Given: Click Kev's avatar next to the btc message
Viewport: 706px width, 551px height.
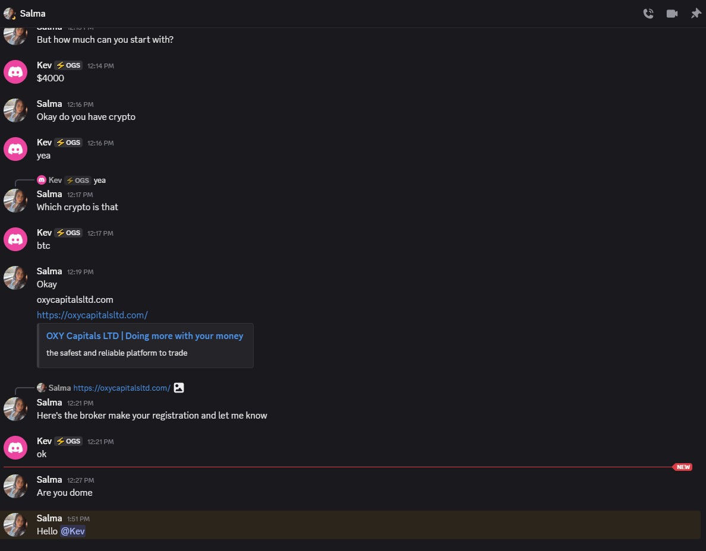Looking at the screenshot, I should (15, 239).
